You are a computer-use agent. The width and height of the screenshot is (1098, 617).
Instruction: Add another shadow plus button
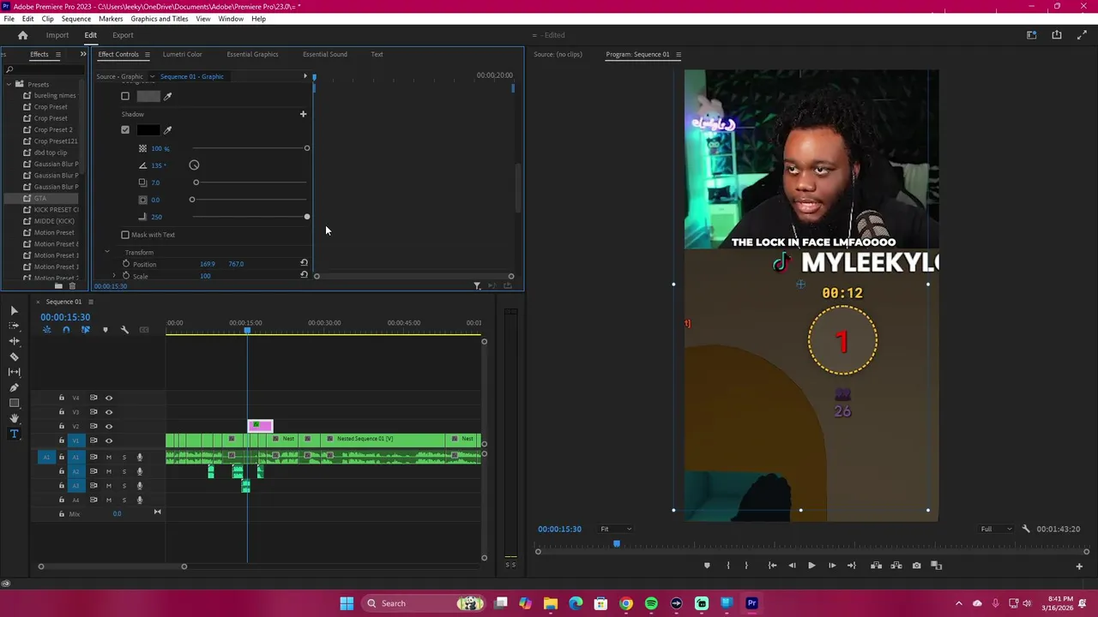click(x=303, y=114)
